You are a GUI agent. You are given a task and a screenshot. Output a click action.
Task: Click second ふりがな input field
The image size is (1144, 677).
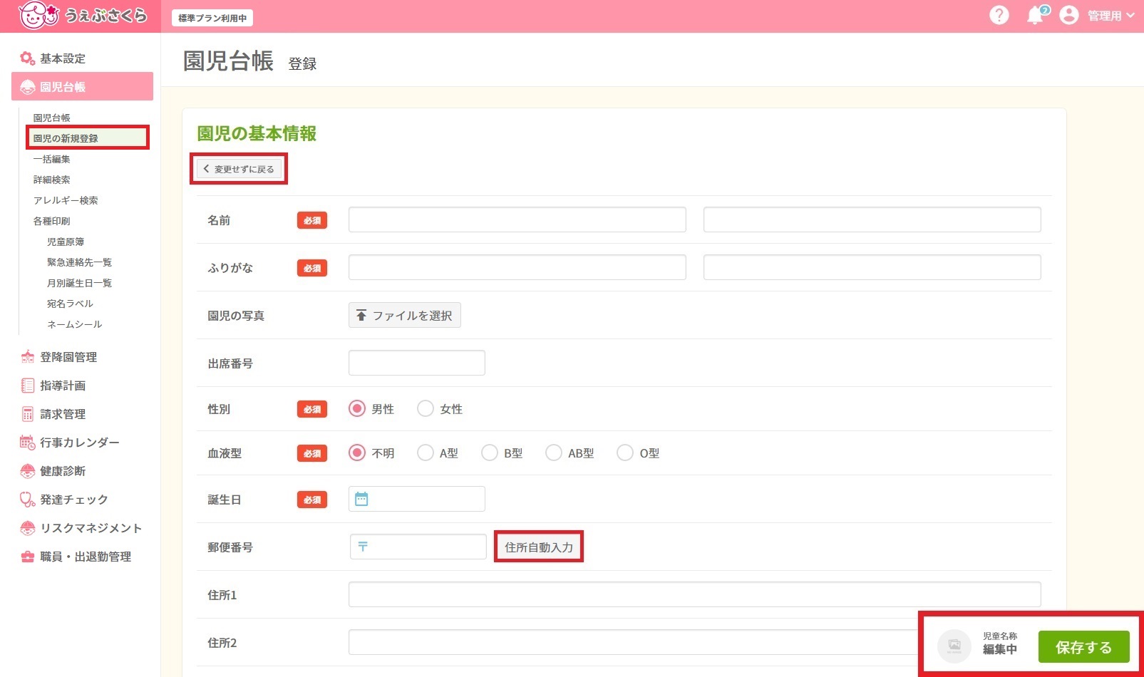click(872, 267)
